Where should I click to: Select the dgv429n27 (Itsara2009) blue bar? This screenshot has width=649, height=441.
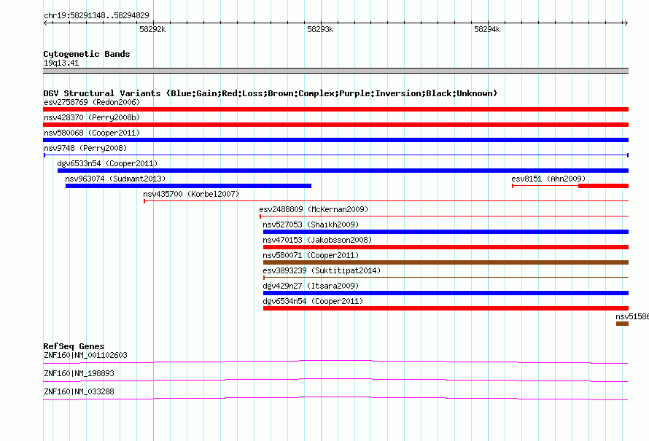(x=446, y=293)
